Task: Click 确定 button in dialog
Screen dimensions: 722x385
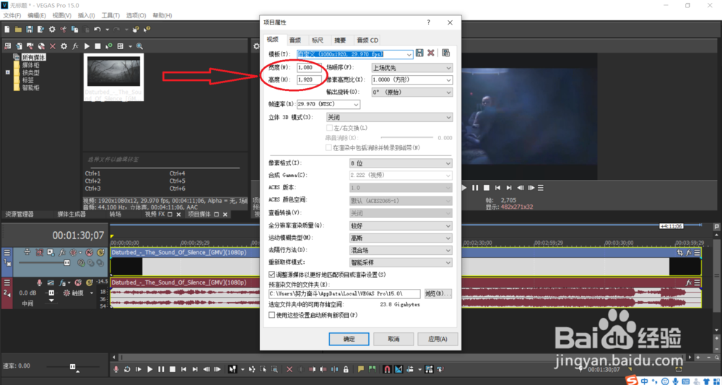Action: [x=349, y=339]
